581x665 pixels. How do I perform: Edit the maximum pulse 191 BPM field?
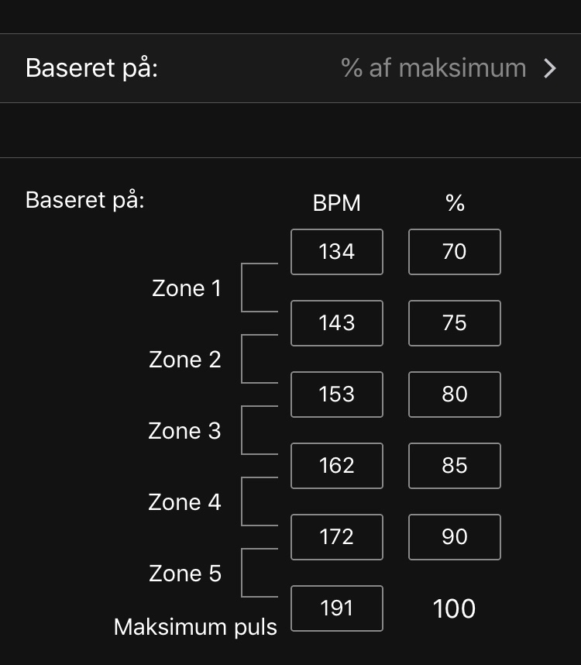(x=337, y=608)
